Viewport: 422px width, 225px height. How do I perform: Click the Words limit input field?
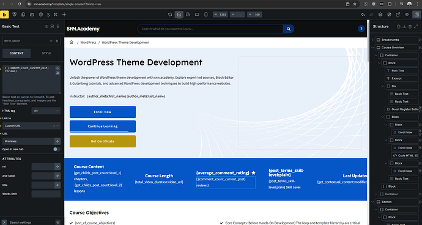click(46, 194)
